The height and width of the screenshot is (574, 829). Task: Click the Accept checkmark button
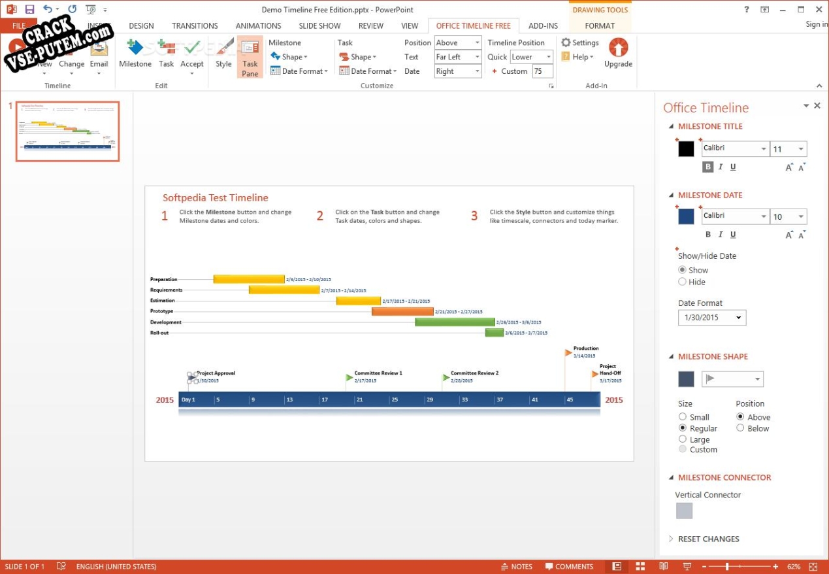pos(192,56)
